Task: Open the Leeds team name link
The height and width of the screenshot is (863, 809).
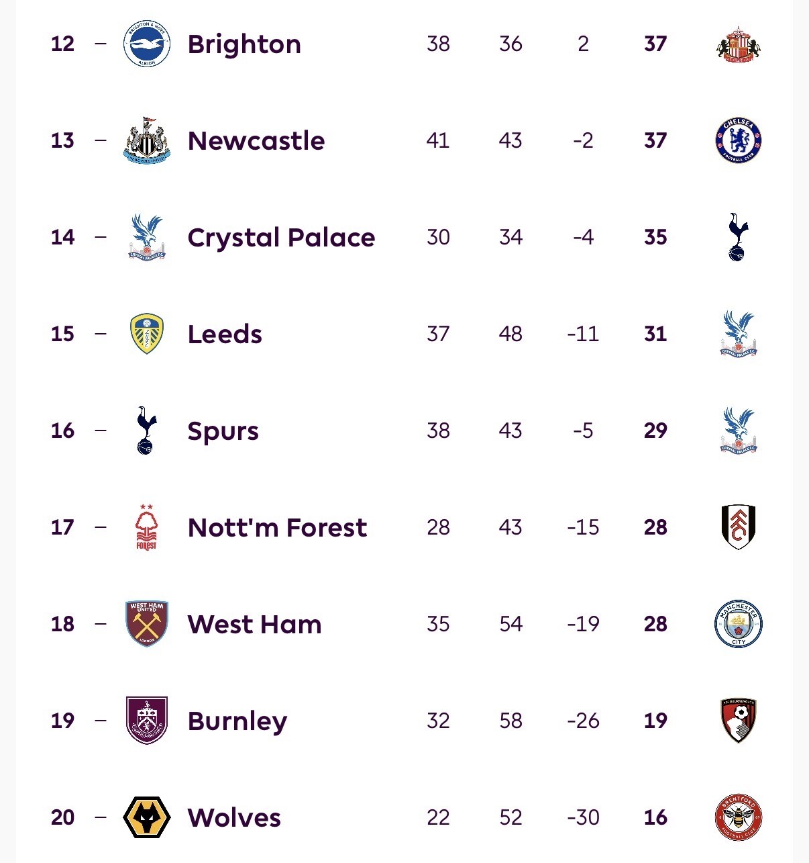Action: [225, 334]
